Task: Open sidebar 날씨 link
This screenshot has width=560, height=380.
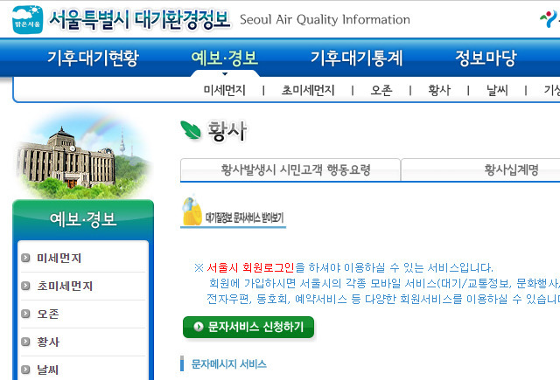Action: [48, 370]
